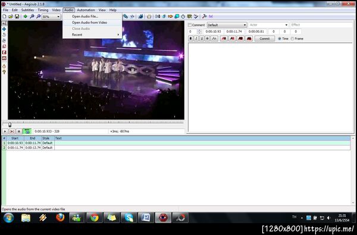357x235 pixels.
Task: Play the video
Action: [x=5, y=131]
